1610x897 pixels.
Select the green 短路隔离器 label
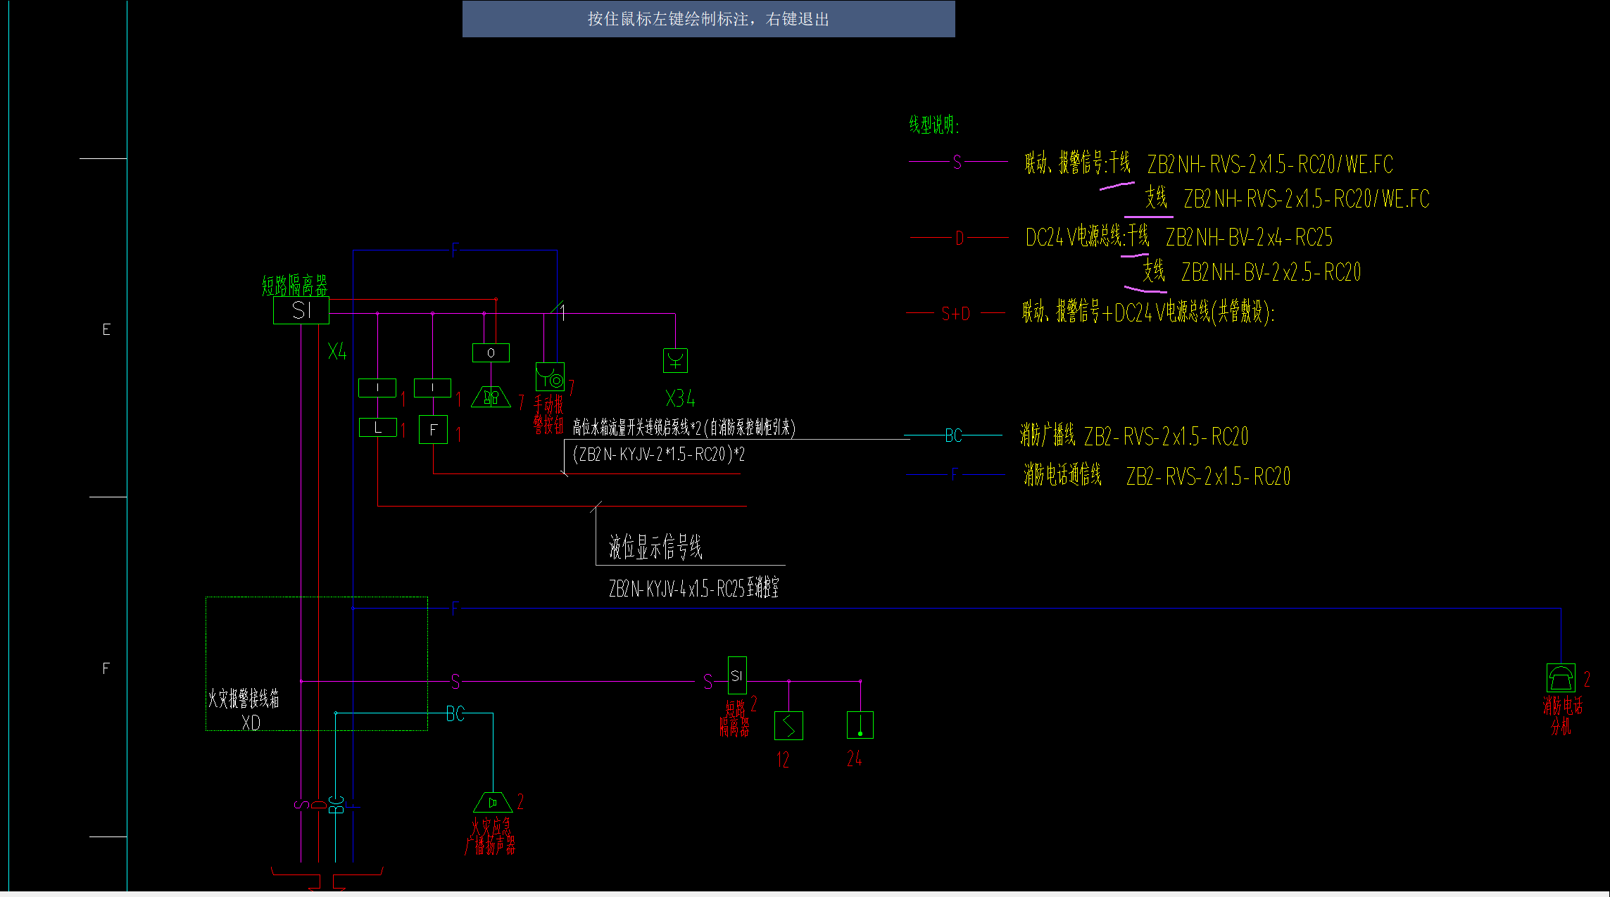coord(295,285)
